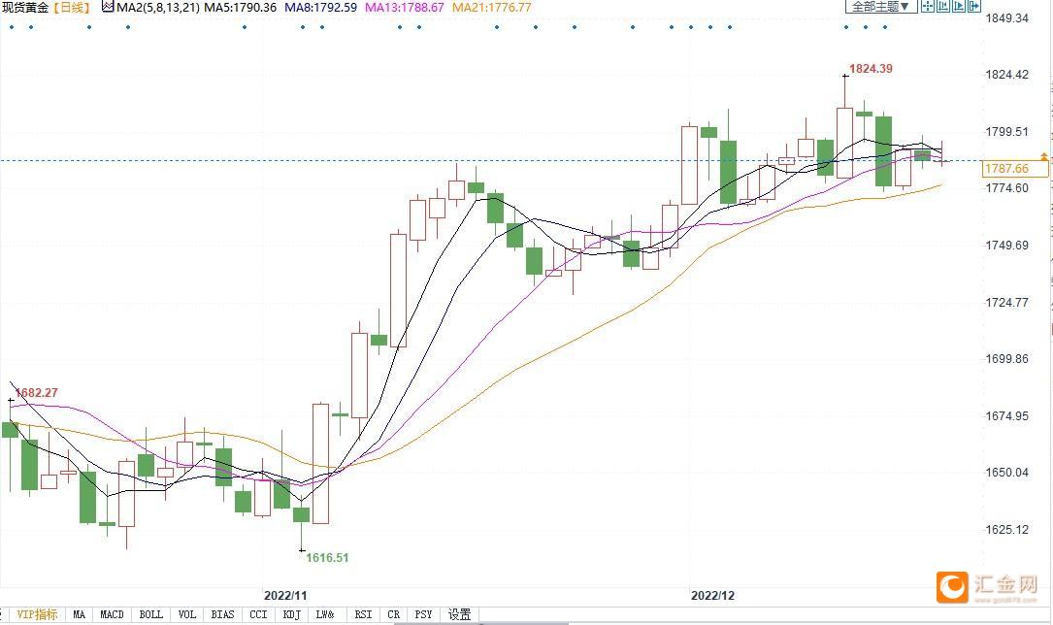Switch to the MACD indicator tab

[113, 614]
